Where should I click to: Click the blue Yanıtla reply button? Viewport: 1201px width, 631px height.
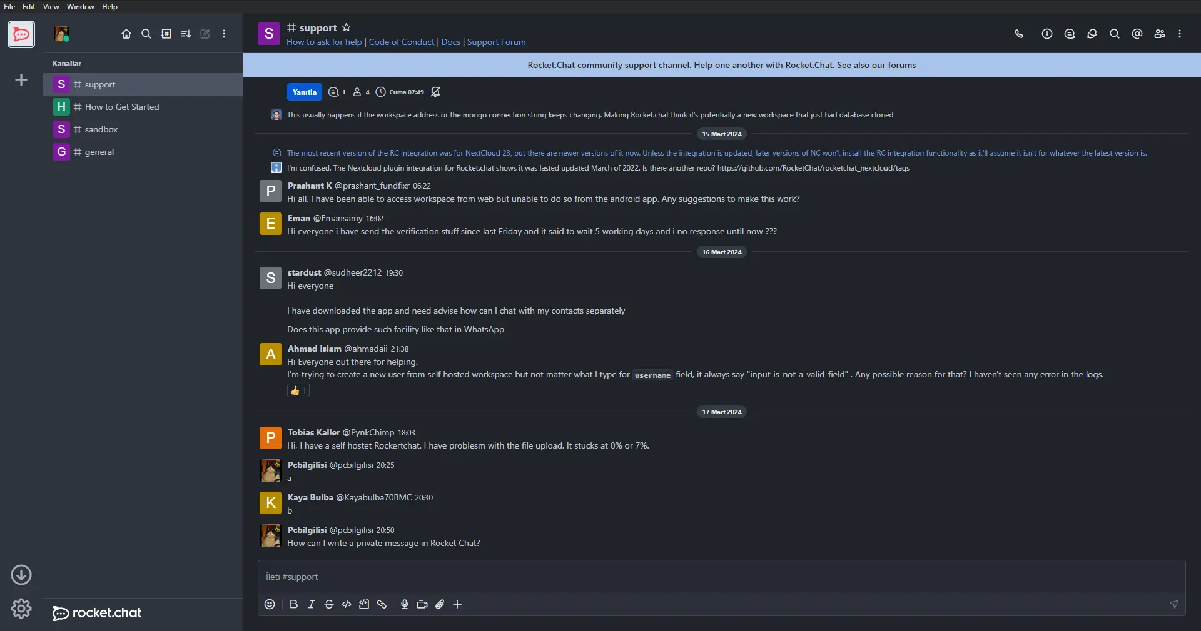click(305, 92)
